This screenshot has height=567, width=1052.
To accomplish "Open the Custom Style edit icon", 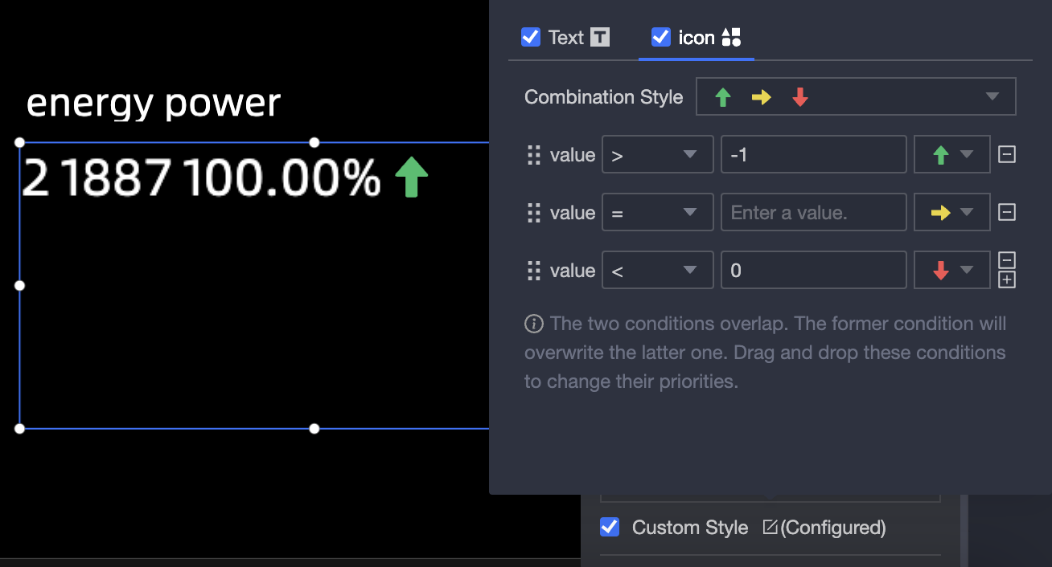I will (x=770, y=527).
